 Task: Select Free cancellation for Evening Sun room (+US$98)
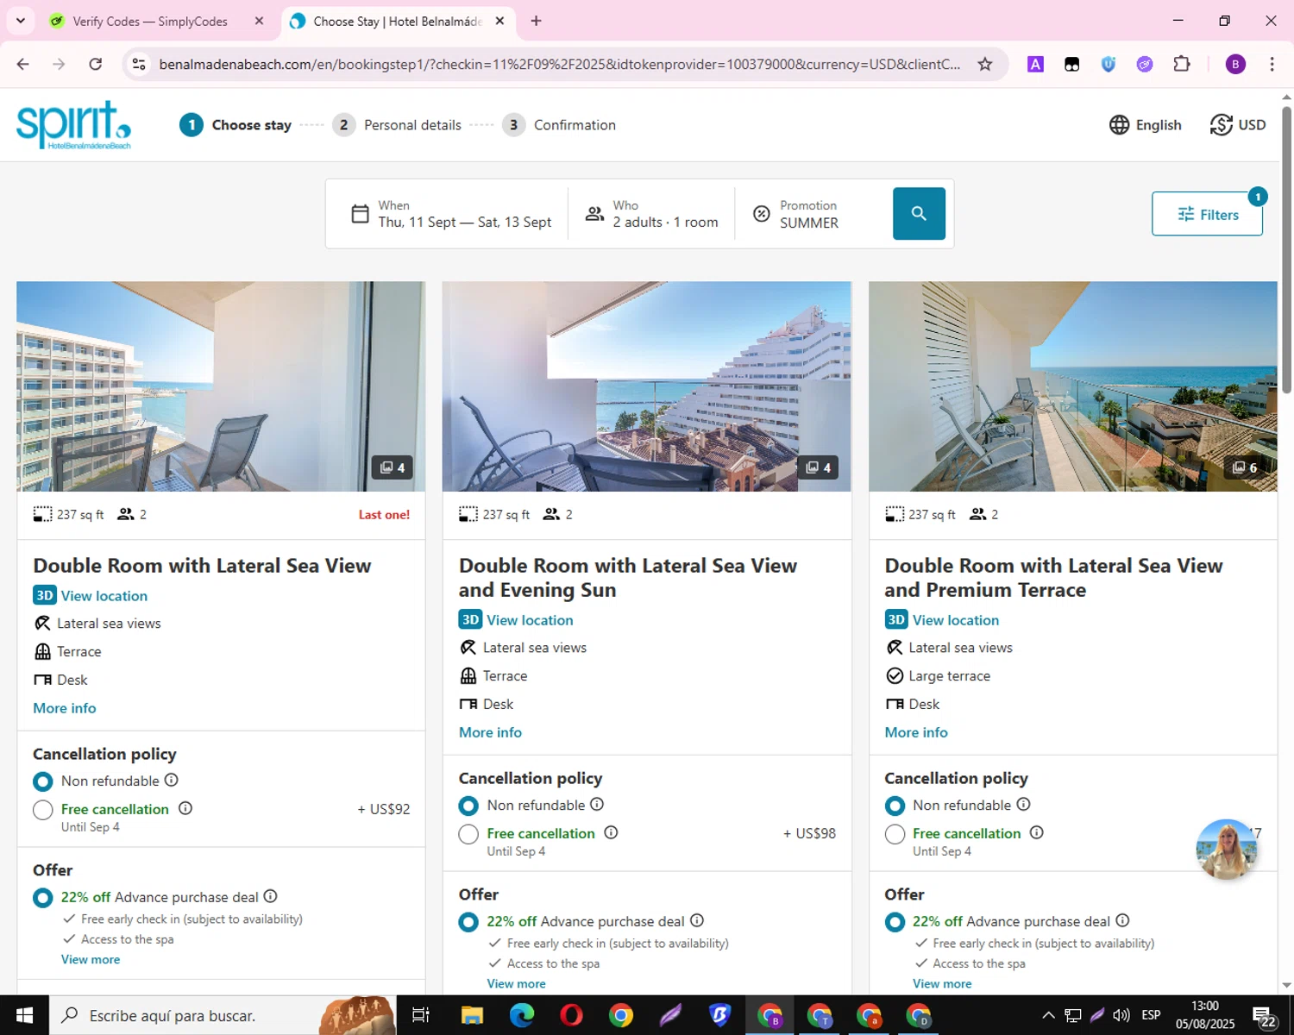pos(468,834)
